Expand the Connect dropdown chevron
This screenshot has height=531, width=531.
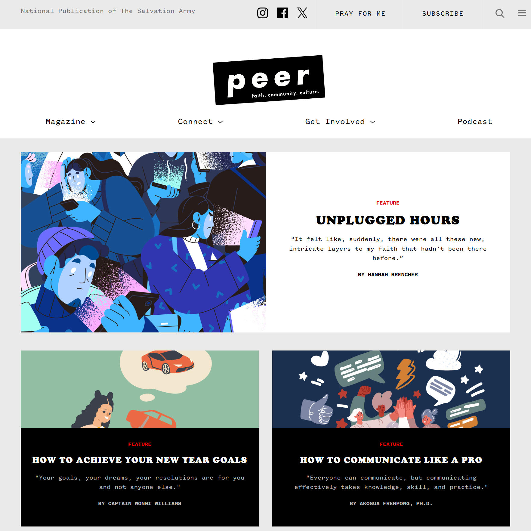pyautogui.click(x=221, y=122)
